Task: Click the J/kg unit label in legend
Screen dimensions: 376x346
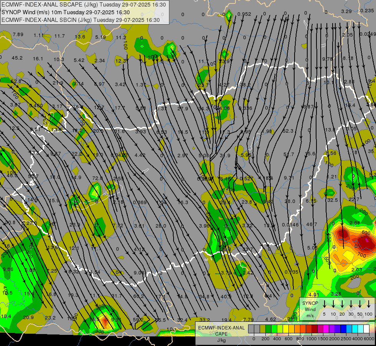Action: [x=221, y=340]
